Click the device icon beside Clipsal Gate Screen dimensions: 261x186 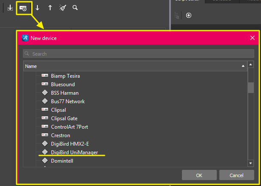(x=45, y=118)
